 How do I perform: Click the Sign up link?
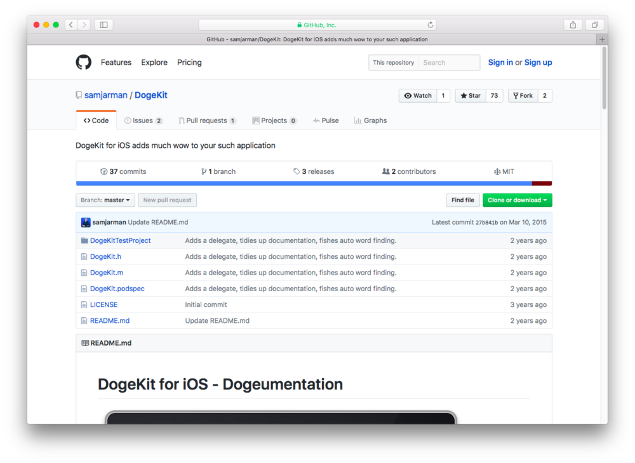coord(538,62)
